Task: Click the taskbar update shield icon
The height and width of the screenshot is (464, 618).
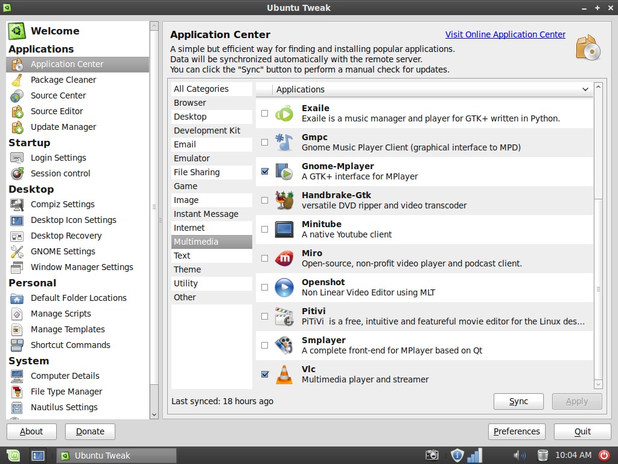Action: 457,456
